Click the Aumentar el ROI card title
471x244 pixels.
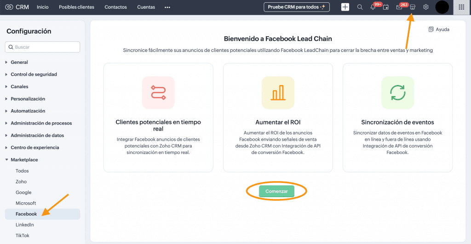coord(278,122)
